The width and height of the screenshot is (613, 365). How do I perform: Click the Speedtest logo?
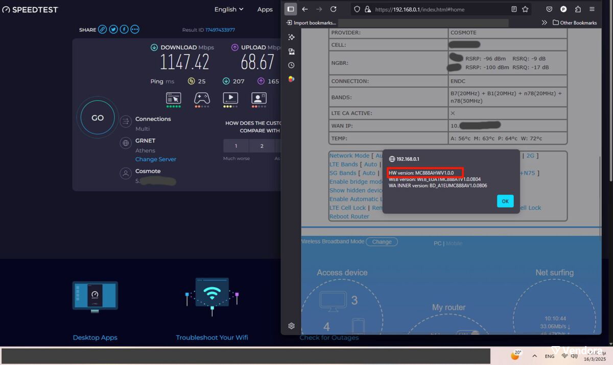[30, 9]
